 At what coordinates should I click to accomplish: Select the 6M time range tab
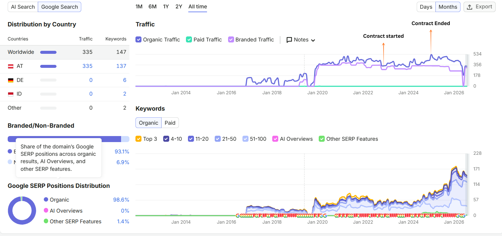(x=153, y=7)
